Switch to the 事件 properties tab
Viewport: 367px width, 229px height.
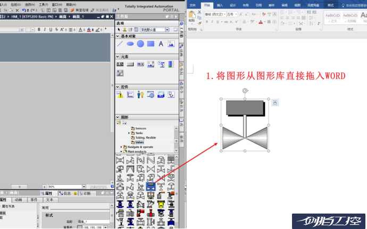[34, 199]
